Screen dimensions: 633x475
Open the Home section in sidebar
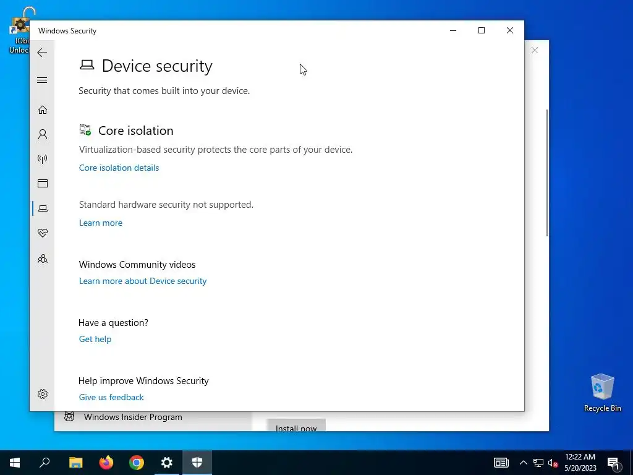pos(43,110)
